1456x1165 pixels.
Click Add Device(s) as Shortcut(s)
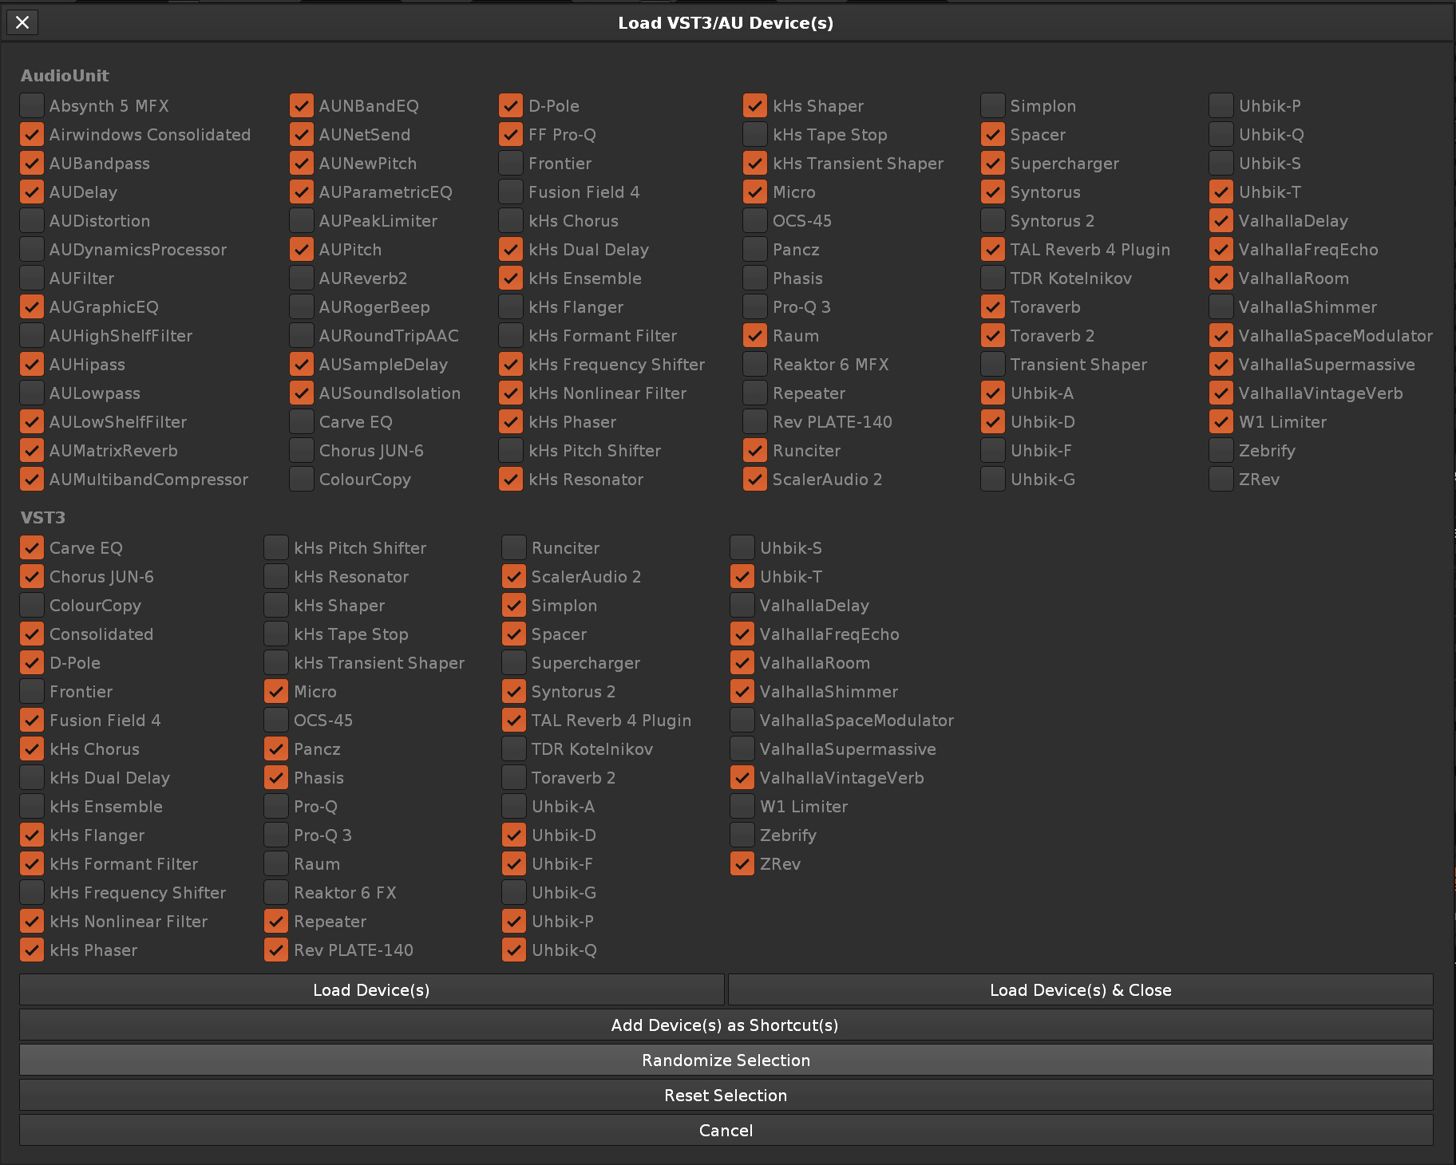[x=726, y=1025]
